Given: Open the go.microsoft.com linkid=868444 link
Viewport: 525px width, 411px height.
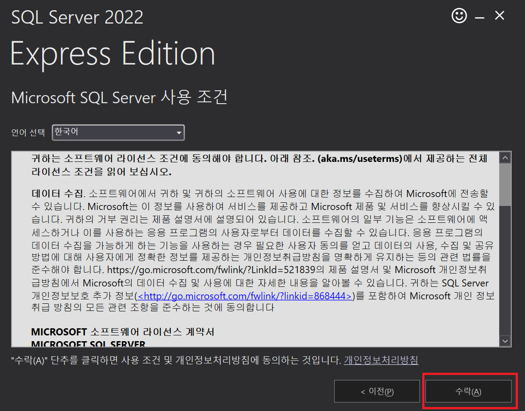Looking at the screenshot, I should pyautogui.click(x=244, y=296).
